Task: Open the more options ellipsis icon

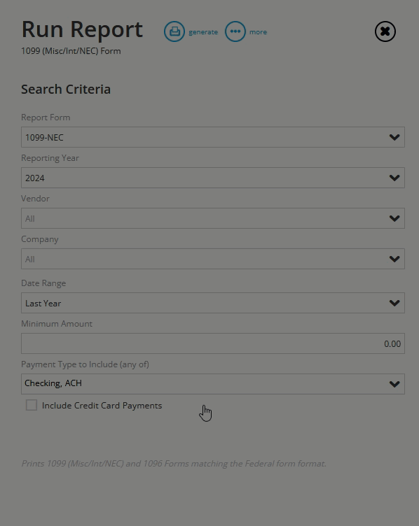Action: (x=235, y=31)
